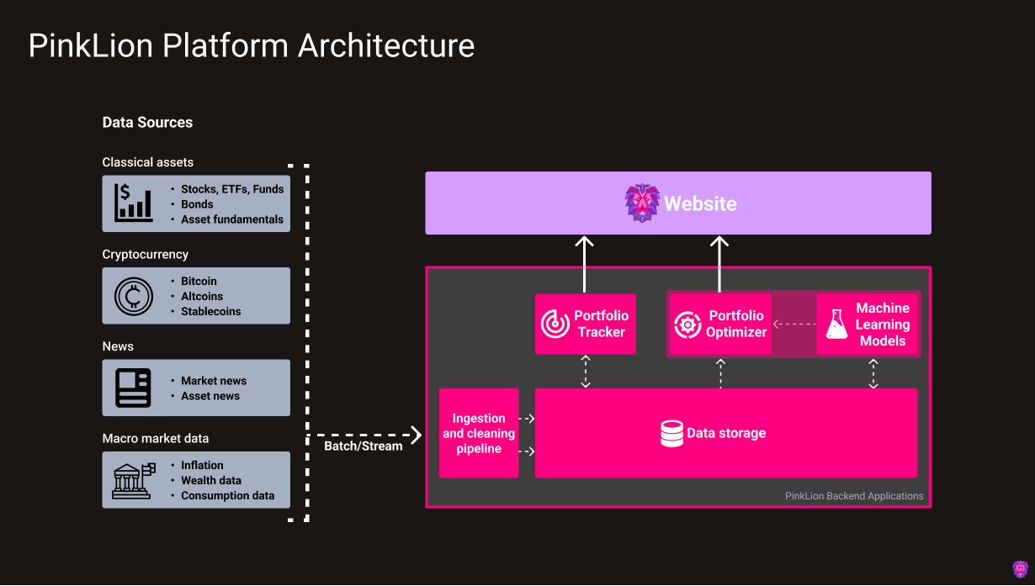
Task: Select the "Website" label
Action: tap(700, 203)
